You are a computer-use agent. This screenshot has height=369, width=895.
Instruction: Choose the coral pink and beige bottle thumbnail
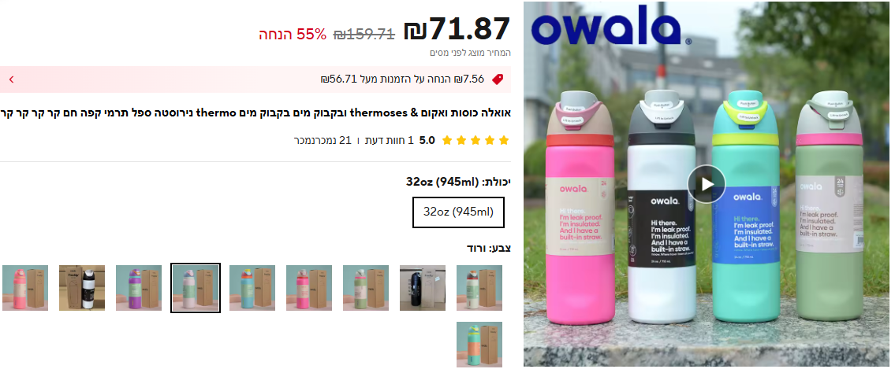[25, 288]
